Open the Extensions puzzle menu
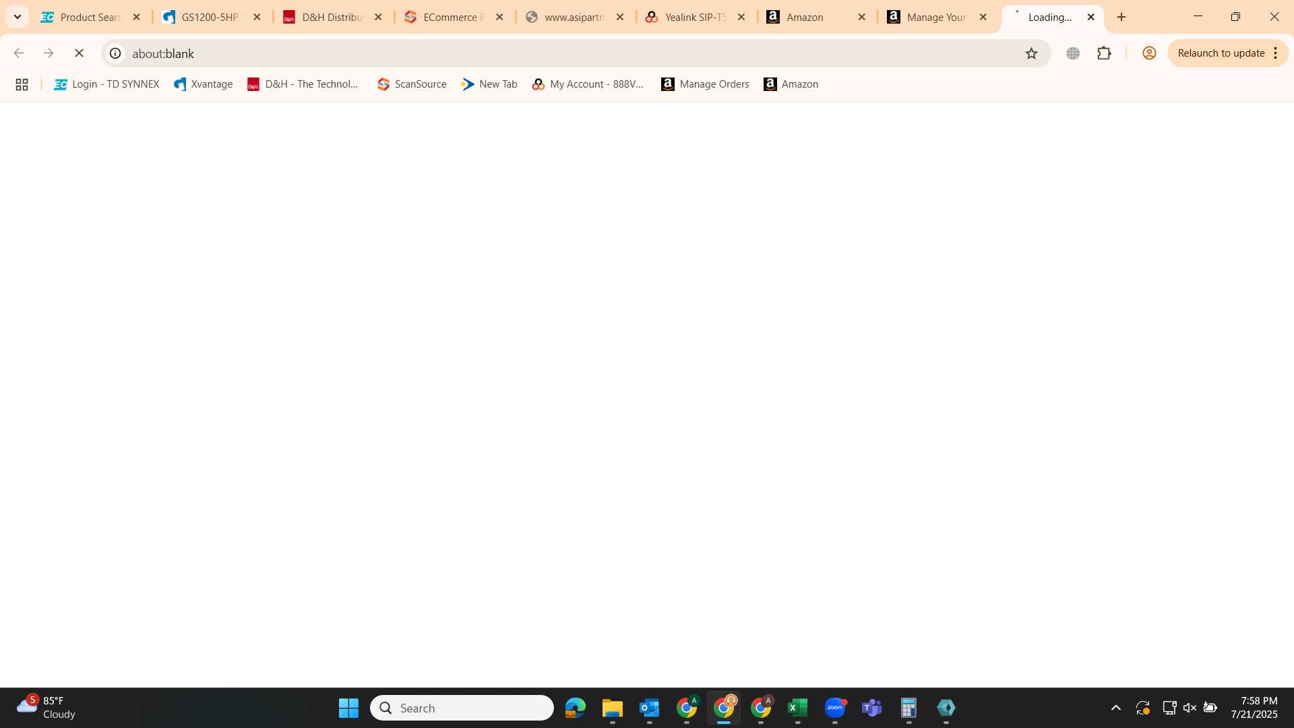 point(1104,53)
